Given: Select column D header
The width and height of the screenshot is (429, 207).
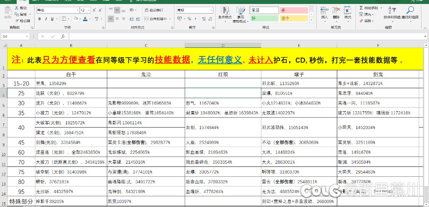Looking at the screenshot, I should (223, 45).
